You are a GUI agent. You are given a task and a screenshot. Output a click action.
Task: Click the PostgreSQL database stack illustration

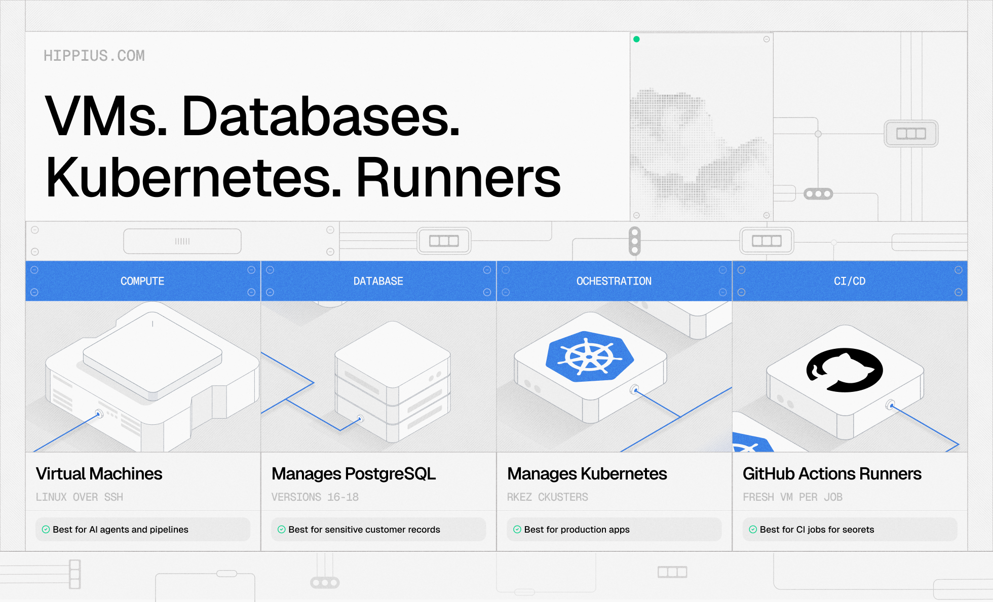[393, 381]
